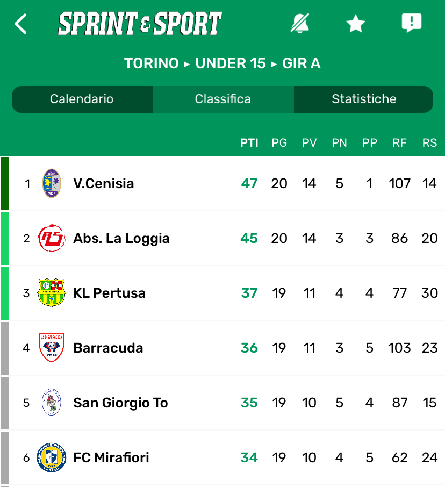445x487 pixels.
Task: Open the Barracuda team name
Action: point(108,348)
